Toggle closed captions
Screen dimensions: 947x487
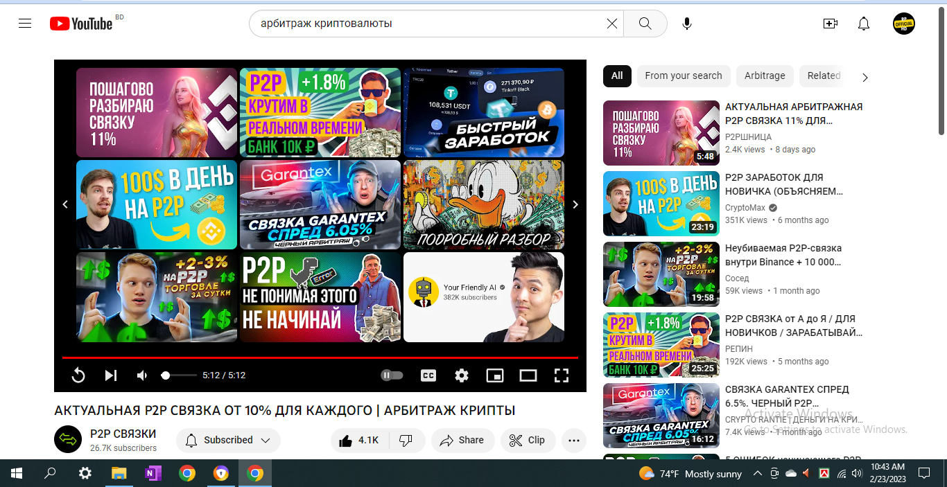click(x=428, y=375)
